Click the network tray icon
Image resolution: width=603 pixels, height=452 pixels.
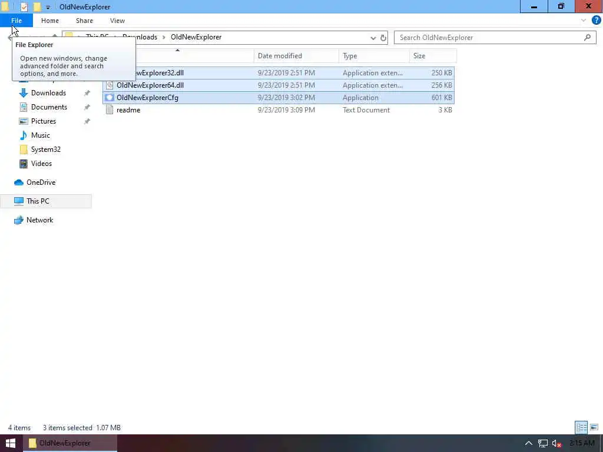(542, 443)
